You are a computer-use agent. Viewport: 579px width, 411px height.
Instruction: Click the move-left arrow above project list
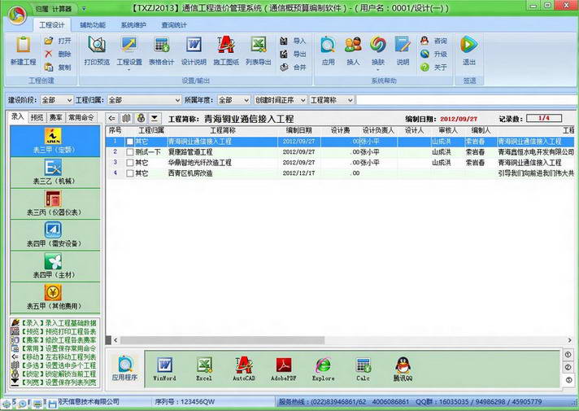point(112,119)
